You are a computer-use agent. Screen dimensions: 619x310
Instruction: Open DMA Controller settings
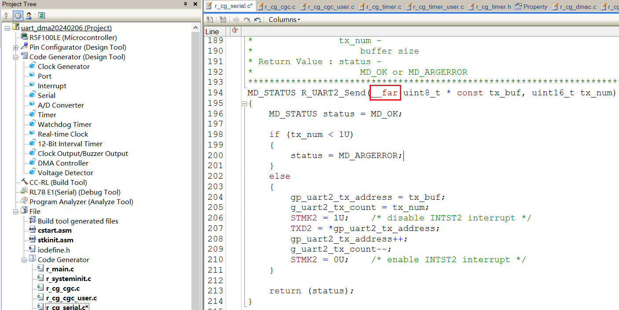[63, 163]
